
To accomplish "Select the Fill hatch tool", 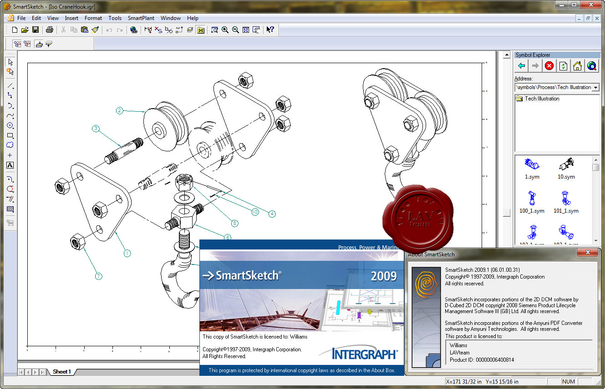I will pyautogui.click(x=10, y=209).
